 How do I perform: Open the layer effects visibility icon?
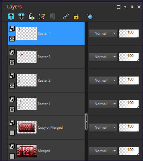32,17
